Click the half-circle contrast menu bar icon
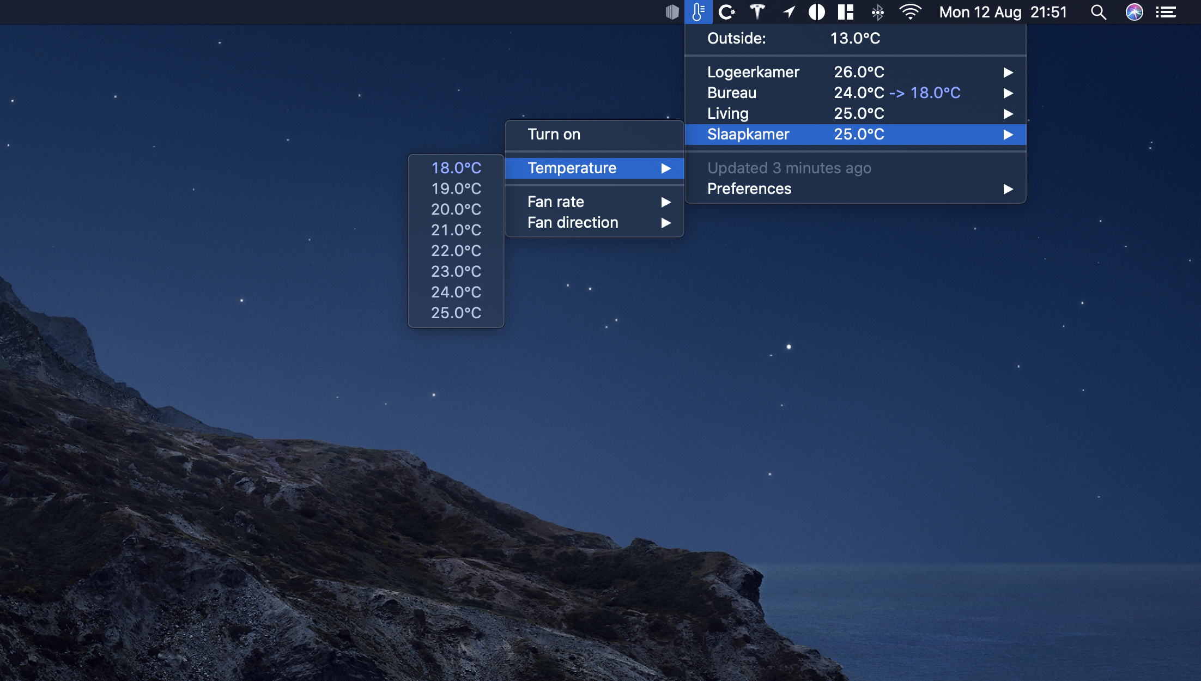 click(816, 12)
